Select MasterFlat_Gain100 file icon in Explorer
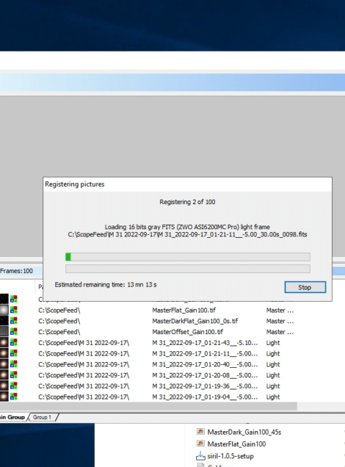The height and width of the screenshot is (467, 345). tap(201, 443)
